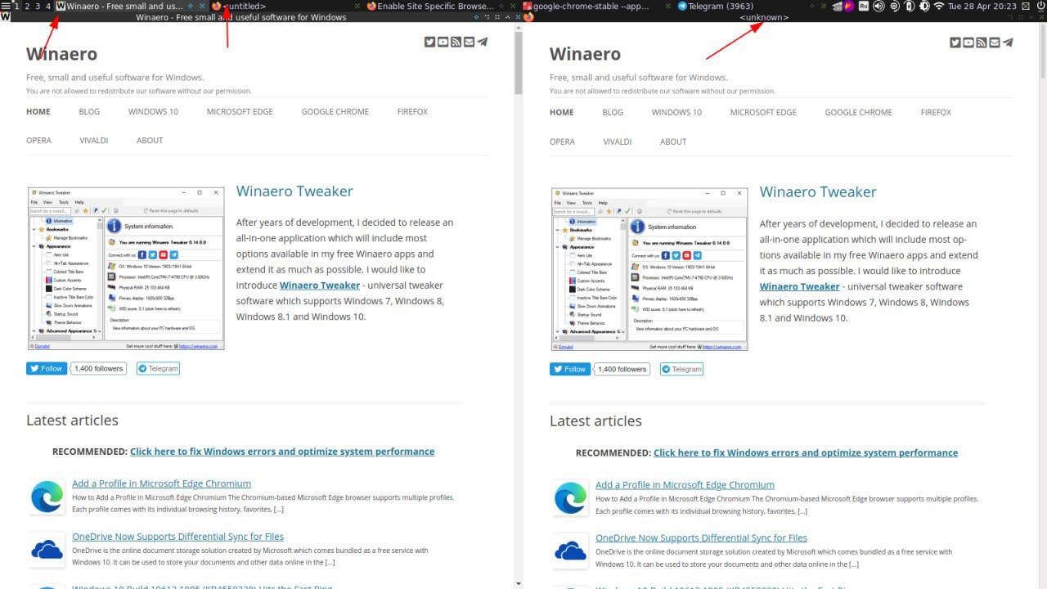The width and height of the screenshot is (1047, 589).
Task: Open ABOUT menu in right window
Action: 673,142
